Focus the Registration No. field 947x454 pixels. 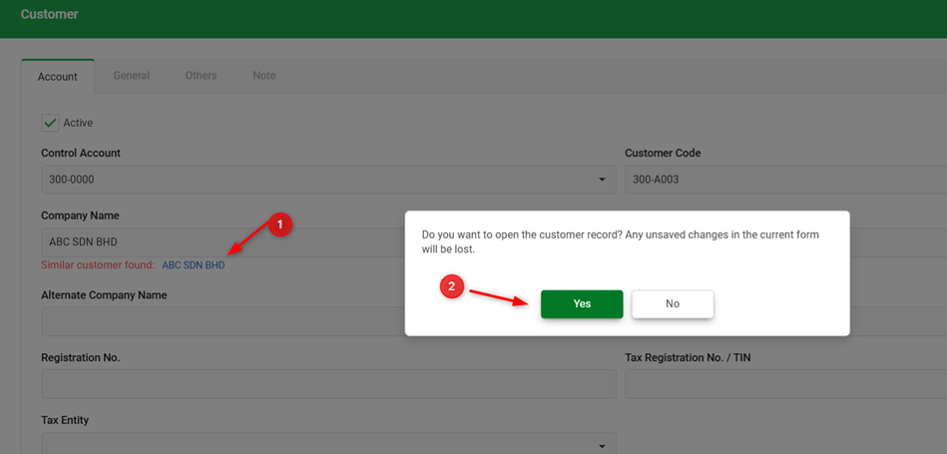(x=328, y=384)
